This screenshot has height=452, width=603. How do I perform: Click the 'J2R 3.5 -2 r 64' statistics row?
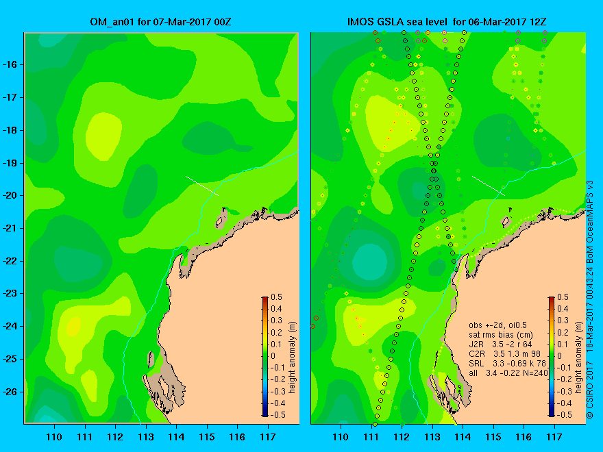click(x=500, y=344)
